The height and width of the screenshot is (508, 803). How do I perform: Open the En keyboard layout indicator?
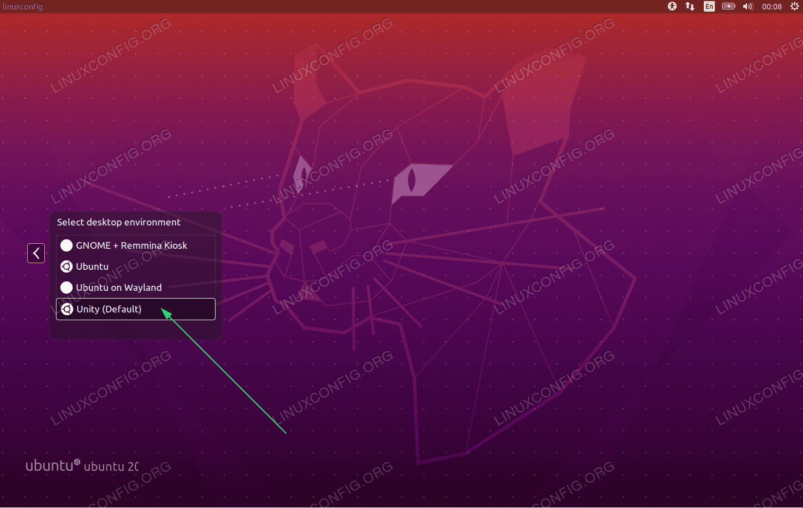pos(709,7)
